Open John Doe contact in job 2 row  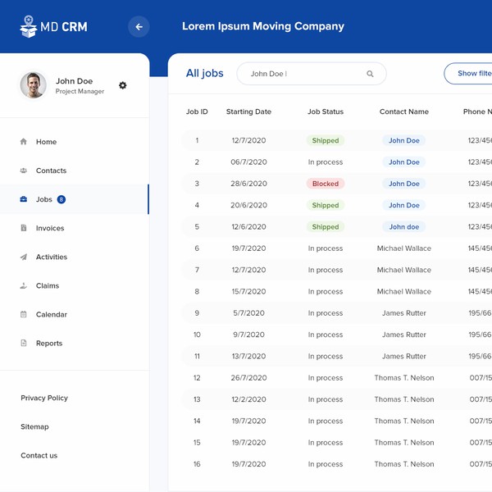click(404, 162)
